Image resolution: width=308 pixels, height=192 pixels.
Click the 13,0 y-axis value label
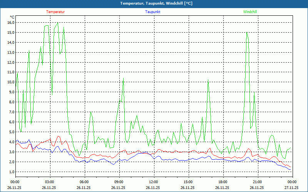click(x=10, y=53)
